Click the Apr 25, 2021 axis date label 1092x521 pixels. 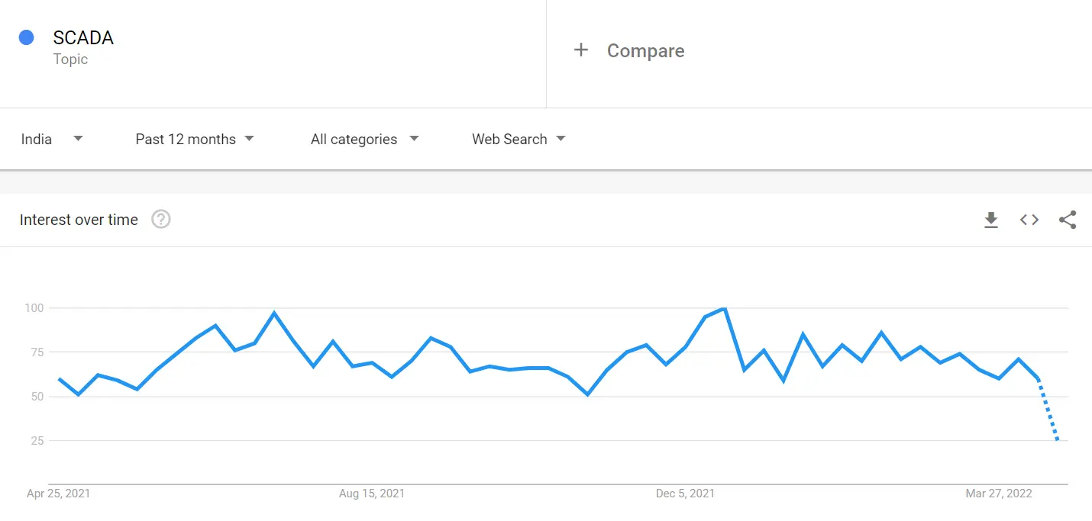(58, 494)
